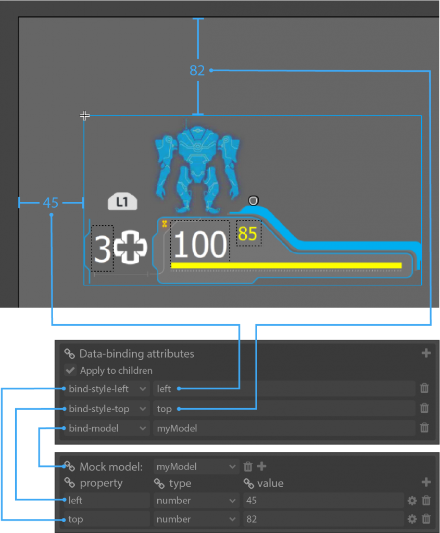Open settings for the top property
The image size is (440, 533).
[412, 519]
